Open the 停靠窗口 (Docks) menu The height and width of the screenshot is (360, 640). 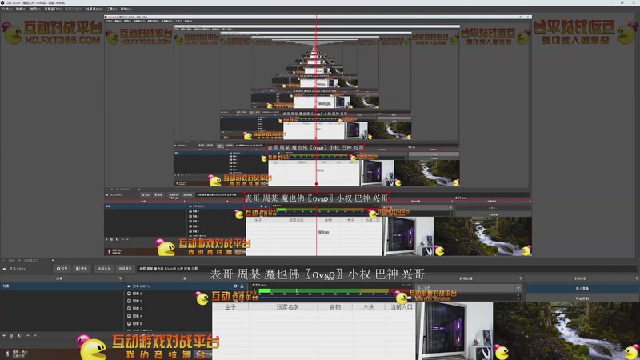(53, 9)
